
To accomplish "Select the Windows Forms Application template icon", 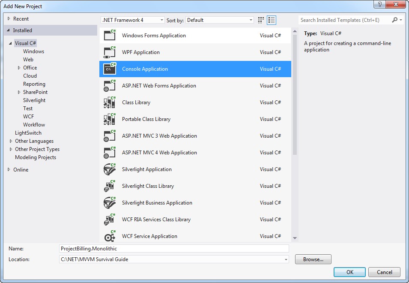I will pyautogui.click(x=110, y=35).
